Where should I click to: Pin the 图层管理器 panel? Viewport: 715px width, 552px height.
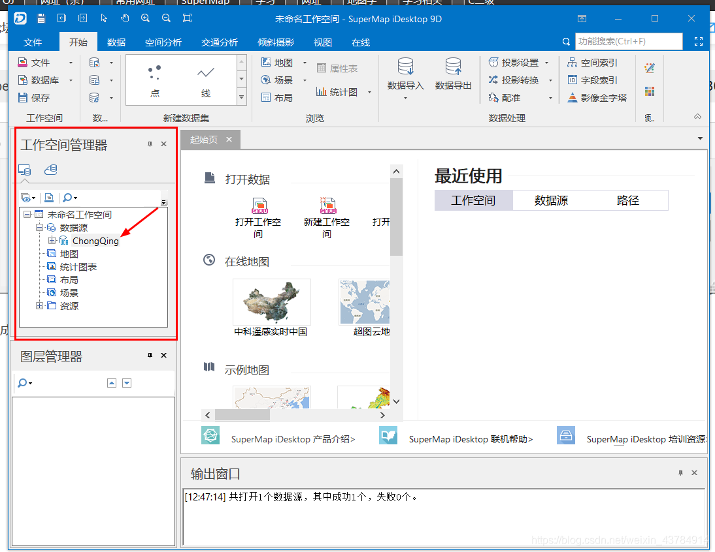150,356
